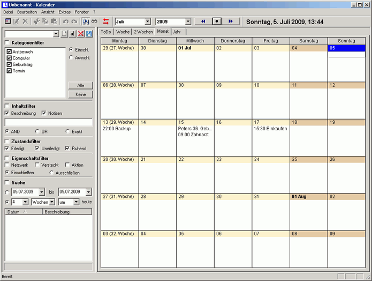Open the Wochen unit dropdown
The image size is (372, 281).
(52, 202)
